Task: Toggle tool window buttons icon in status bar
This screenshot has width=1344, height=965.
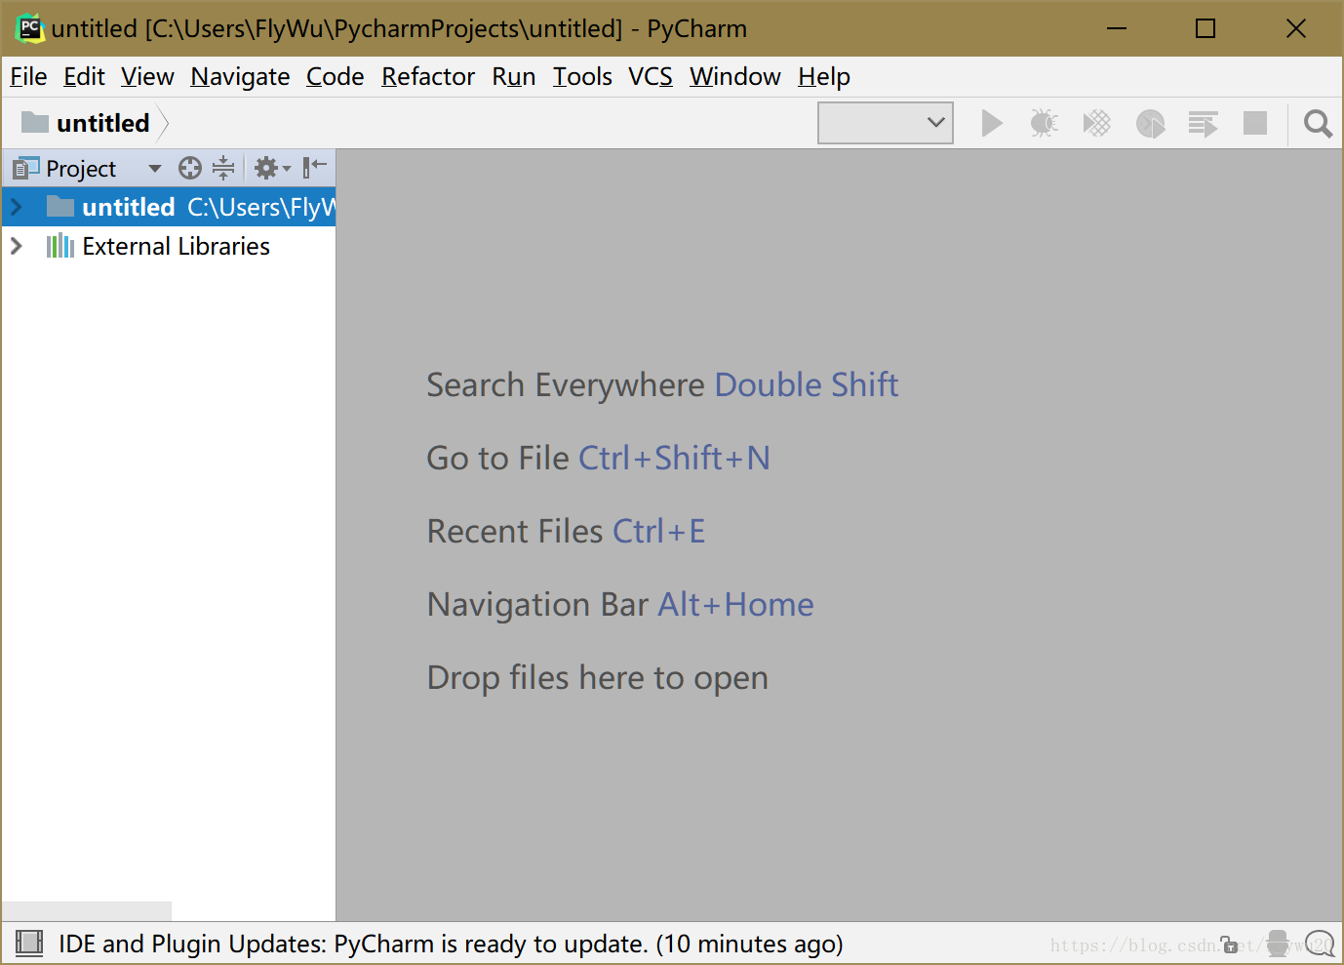Action: click(29, 943)
